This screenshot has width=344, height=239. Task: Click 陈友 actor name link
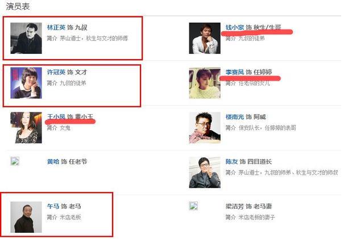231,161
